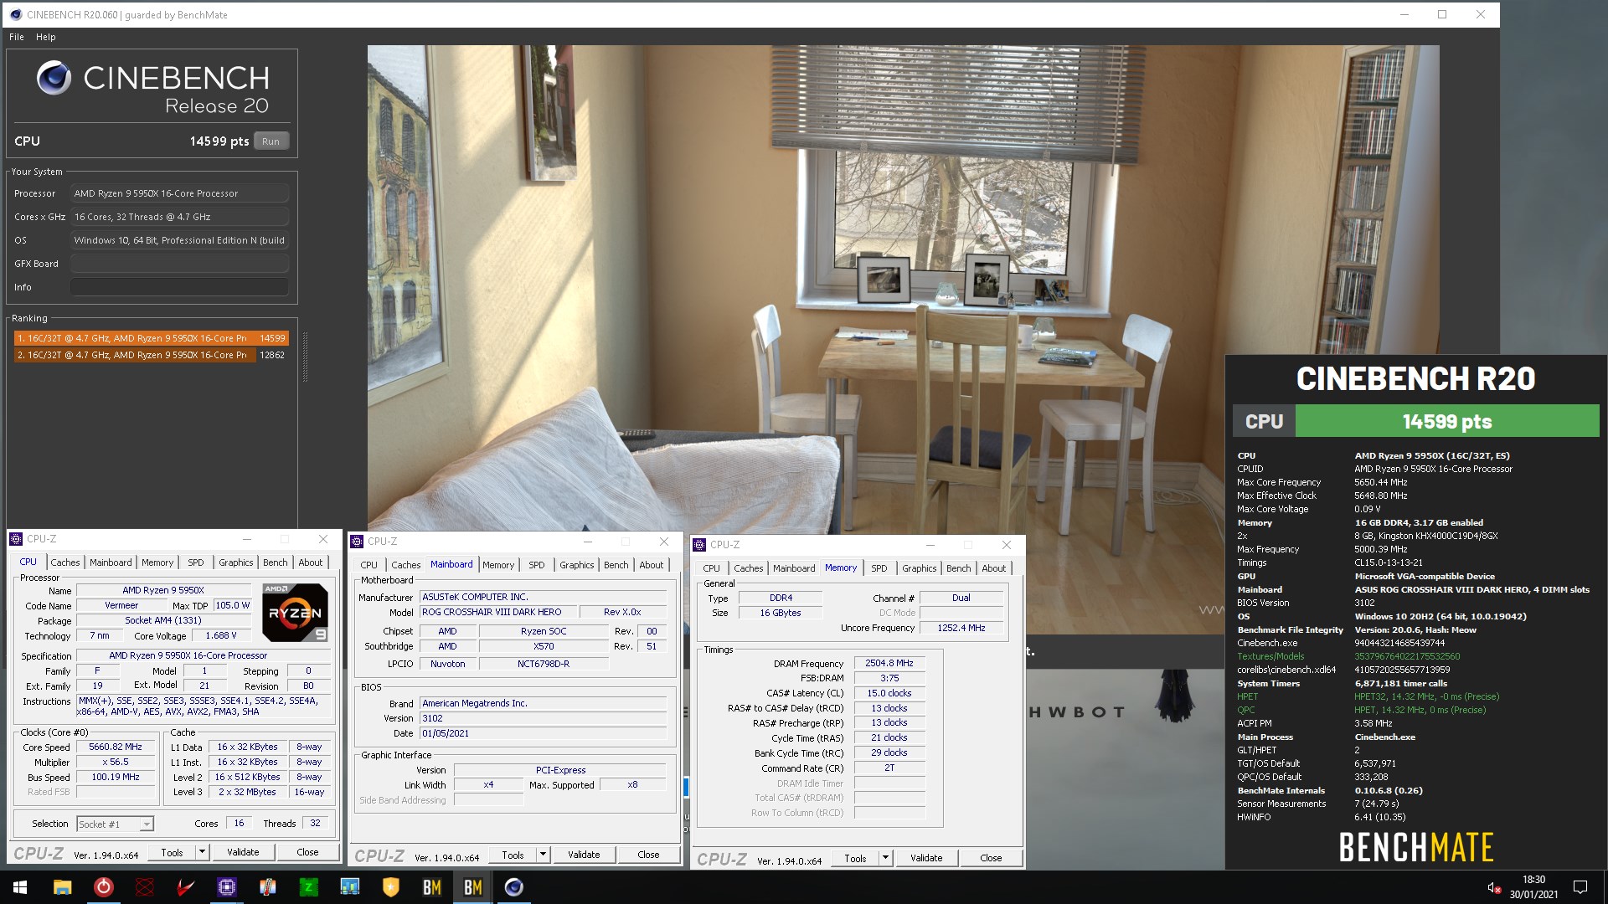Image resolution: width=1608 pixels, height=904 pixels.
Task: Click Validate in Mainboard CPU-Z window
Action: click(x=584, y=855)
